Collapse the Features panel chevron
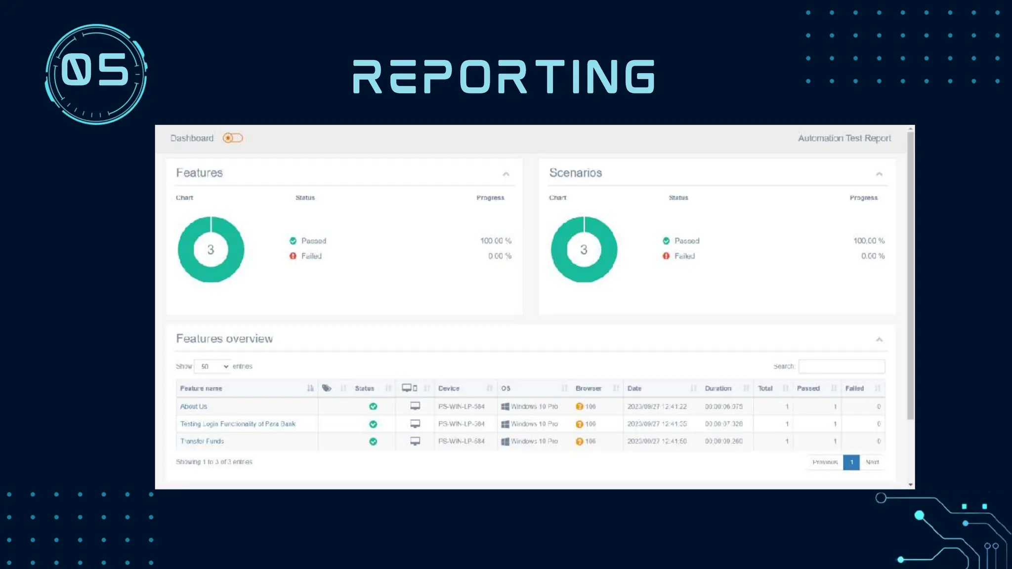Viewport: 1012px width, 569px height. [x=506, y=174]
